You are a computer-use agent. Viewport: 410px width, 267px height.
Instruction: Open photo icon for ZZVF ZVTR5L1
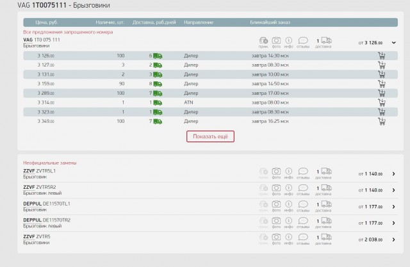(276, 174)
